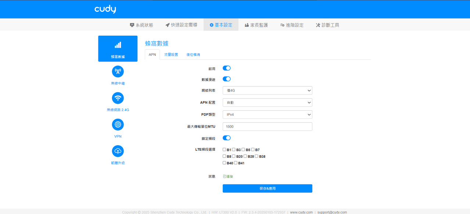This screenshot has width=470, height=214.
Task: Open the 基本設定 menu
Action: click(x=221, y=25)
